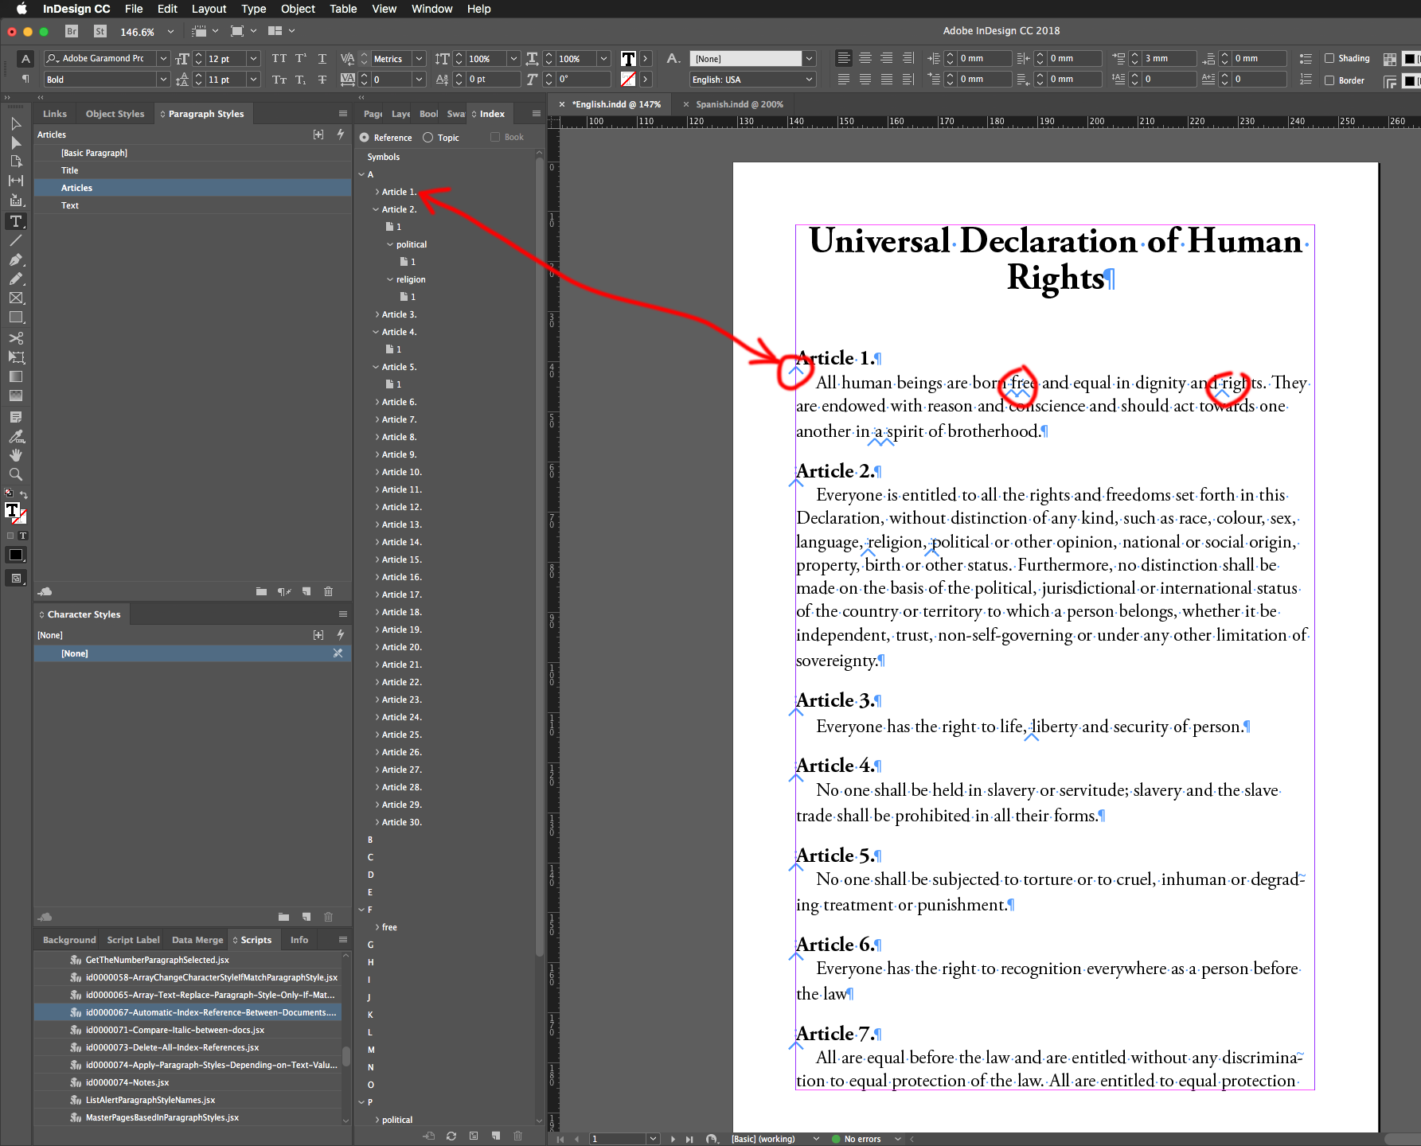Select the Selection tool arrow
The image size is (1421, 1146).
[x=16, y=124]
